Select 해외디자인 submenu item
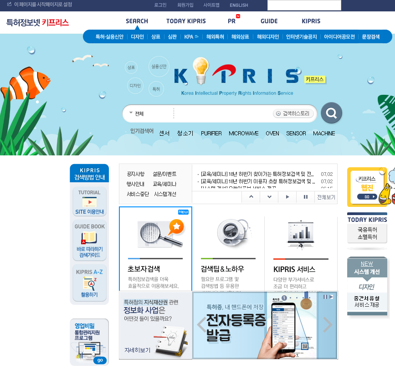395x370 pixels. 268,37
